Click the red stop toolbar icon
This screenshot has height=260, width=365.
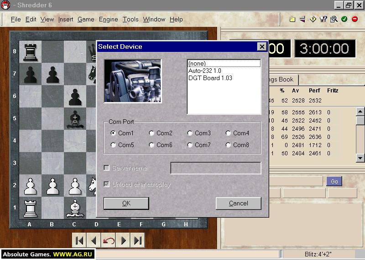pyautogui.click(x=355, y=19)
